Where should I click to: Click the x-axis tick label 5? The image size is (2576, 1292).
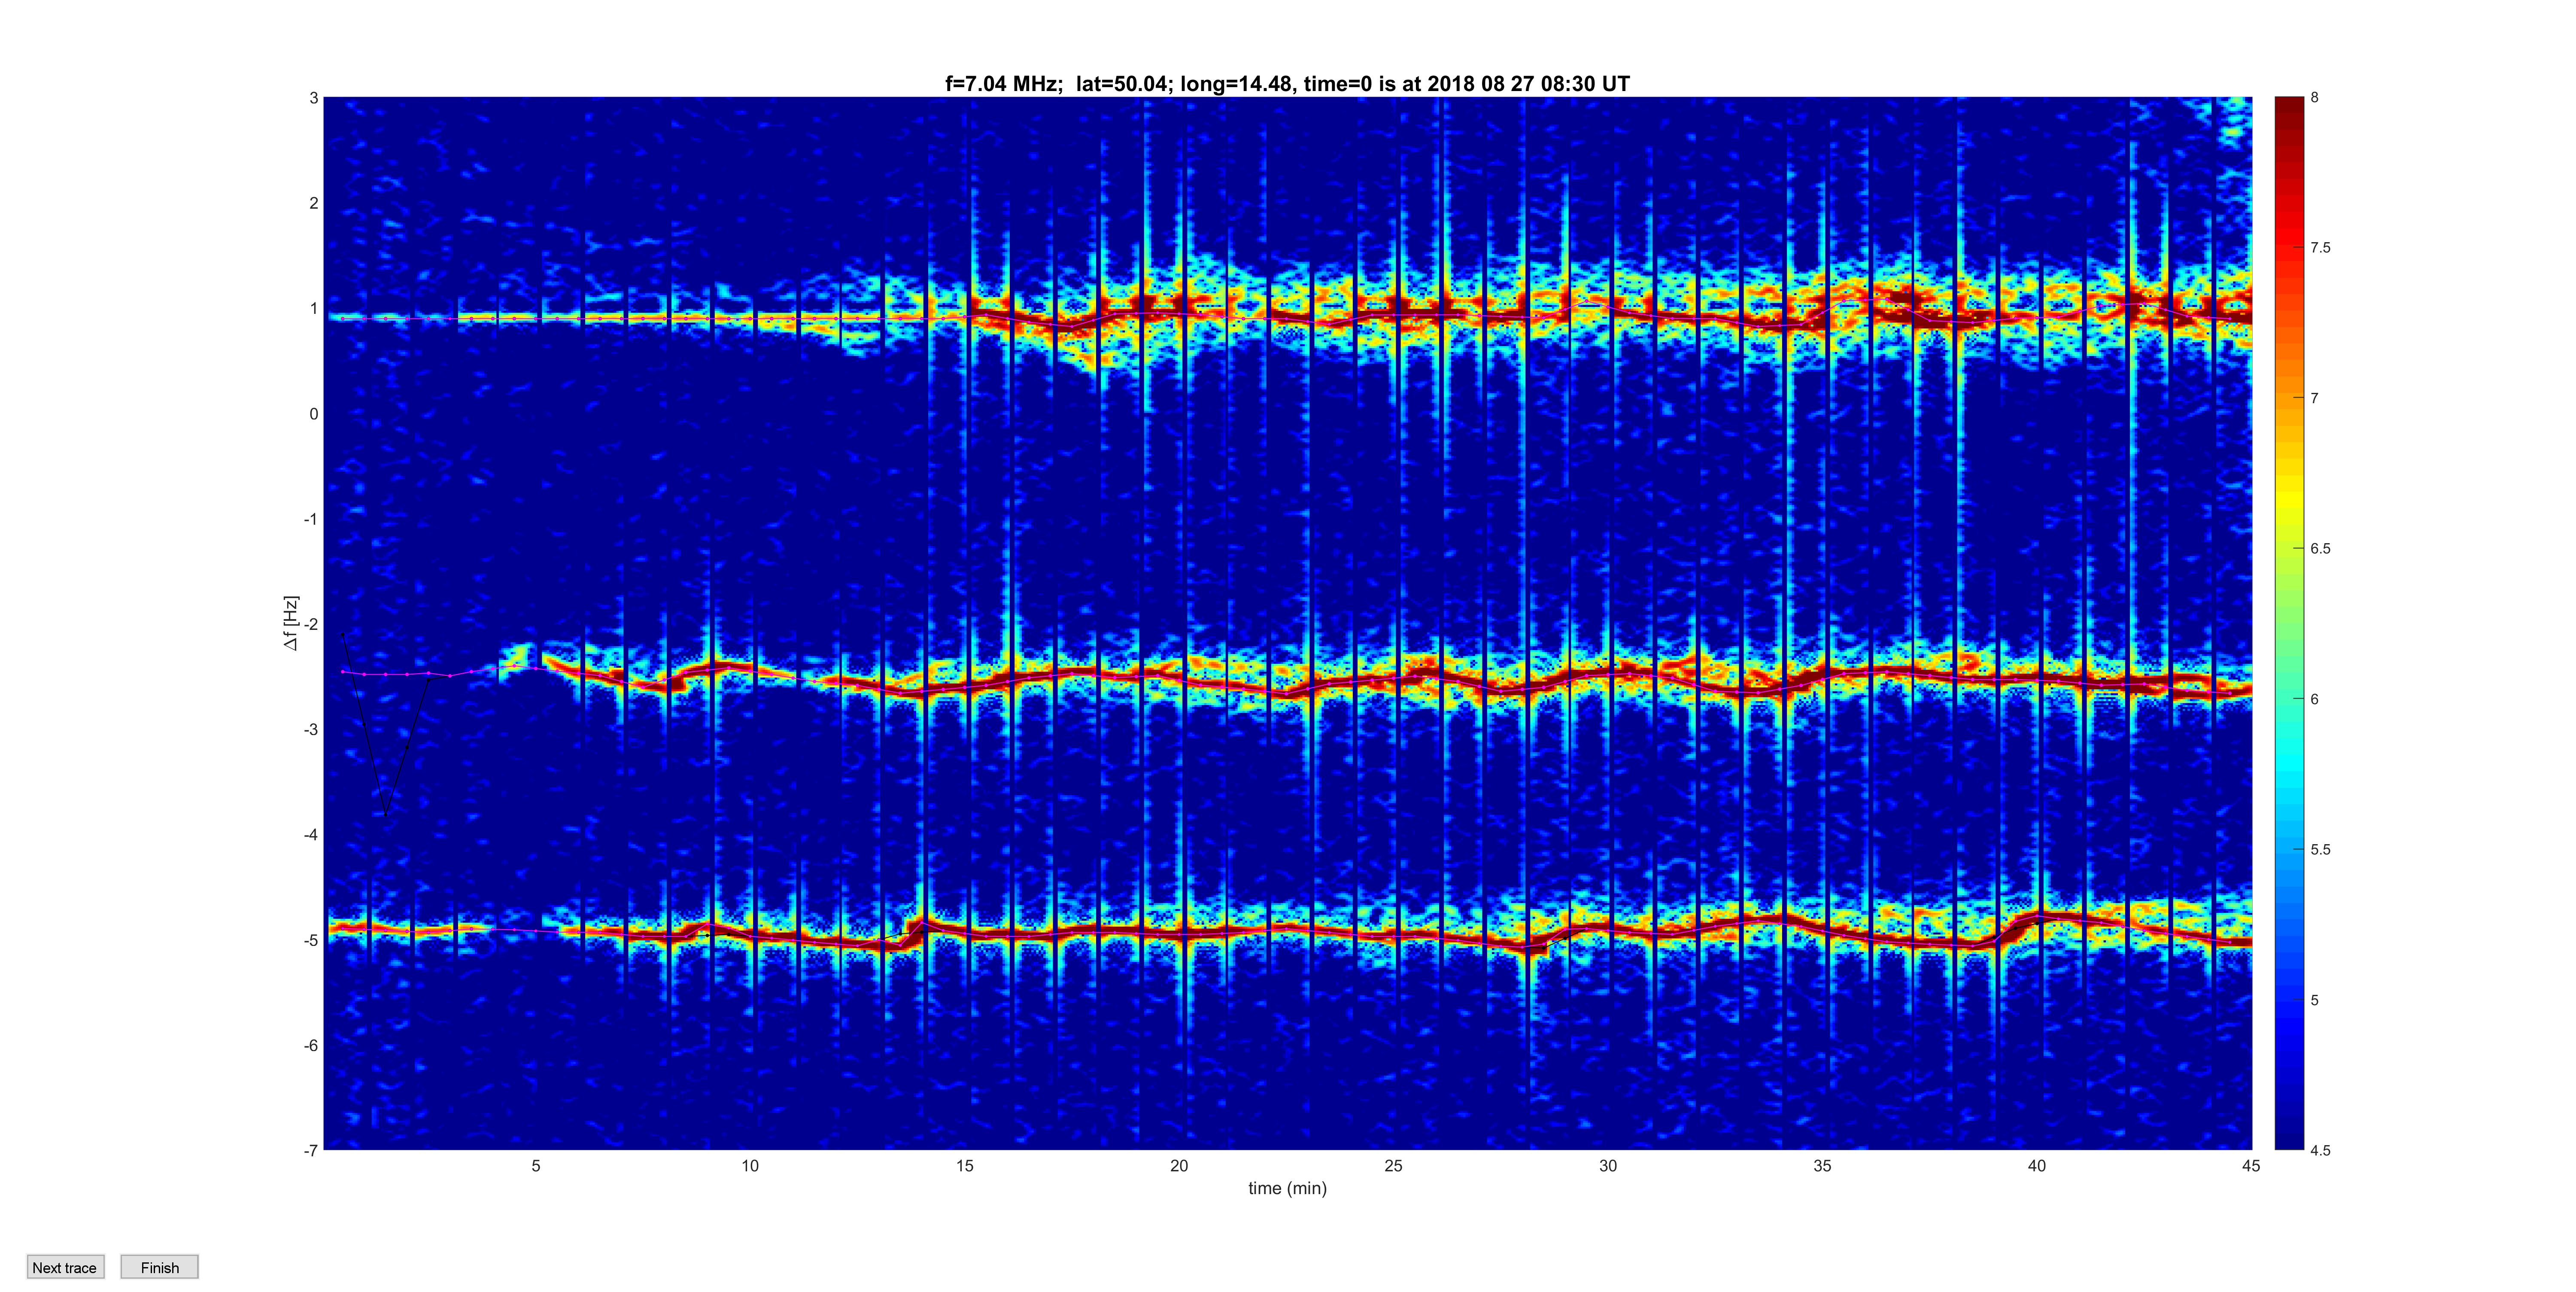(536, 1166)
